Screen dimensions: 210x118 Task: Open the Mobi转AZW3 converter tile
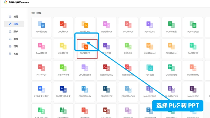(171, 92)
